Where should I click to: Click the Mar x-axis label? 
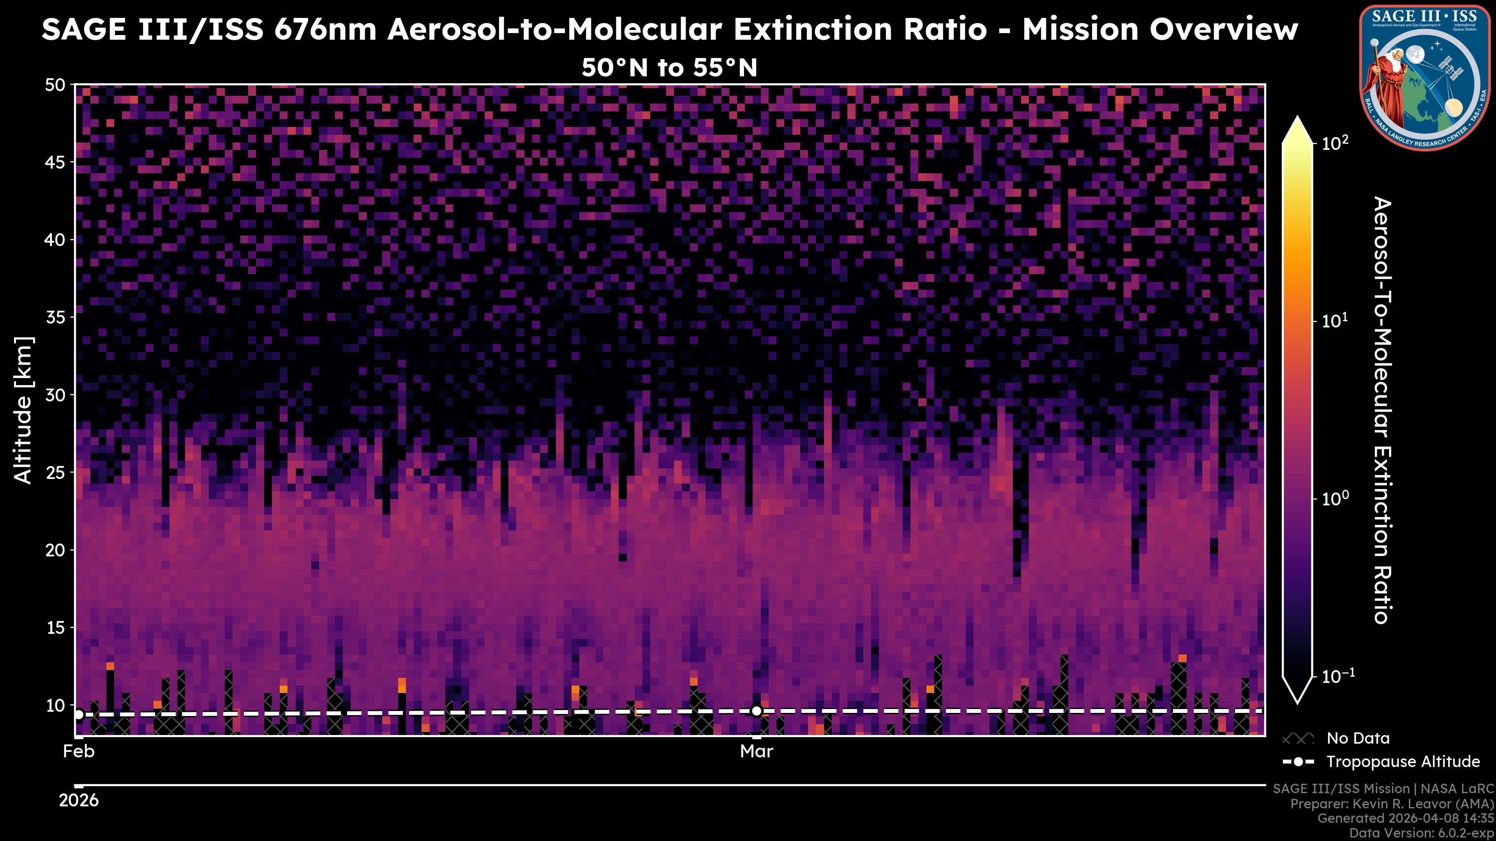click(x=756, y=751)
